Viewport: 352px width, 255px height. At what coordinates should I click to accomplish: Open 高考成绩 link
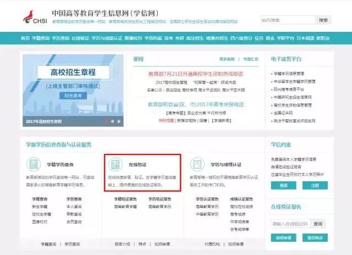tap(238, 214)
